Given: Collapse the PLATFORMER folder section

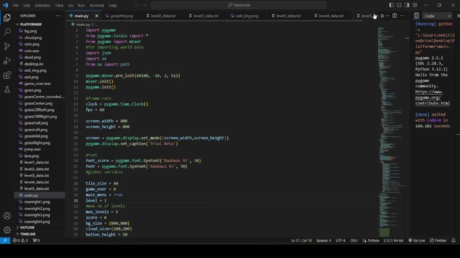Looking at the screenshot, I should [x=31, y=24].
